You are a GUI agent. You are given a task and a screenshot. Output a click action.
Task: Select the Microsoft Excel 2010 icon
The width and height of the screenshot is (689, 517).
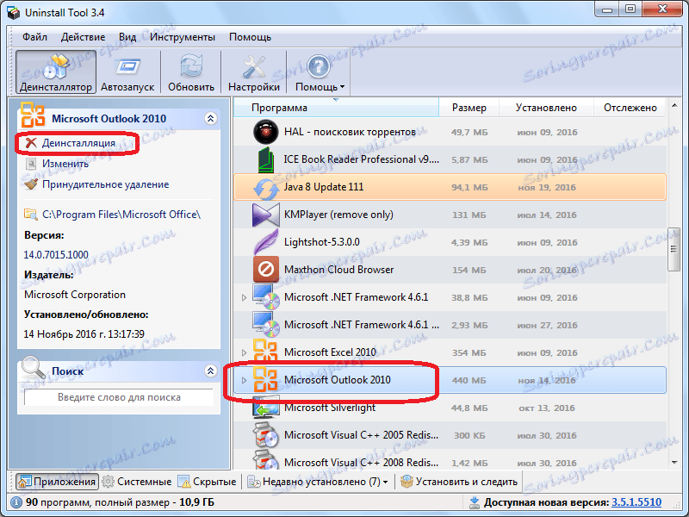tap(265, 352)
